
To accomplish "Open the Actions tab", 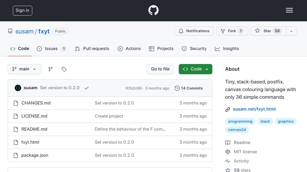I will tap(129, 48).
